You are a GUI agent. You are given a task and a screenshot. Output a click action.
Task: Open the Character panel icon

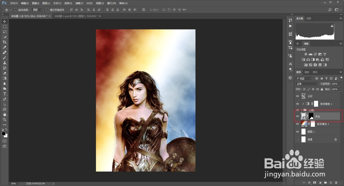tap(290, 64)
